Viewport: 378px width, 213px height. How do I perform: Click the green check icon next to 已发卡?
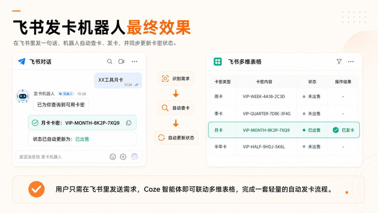[x=336, y=130]
